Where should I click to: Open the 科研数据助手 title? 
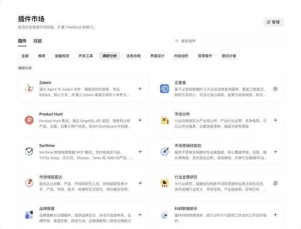pyautogui.click(x=186, y=209)
